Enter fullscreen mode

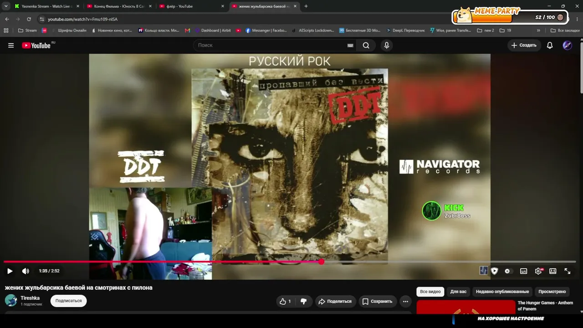pos(568,271)
